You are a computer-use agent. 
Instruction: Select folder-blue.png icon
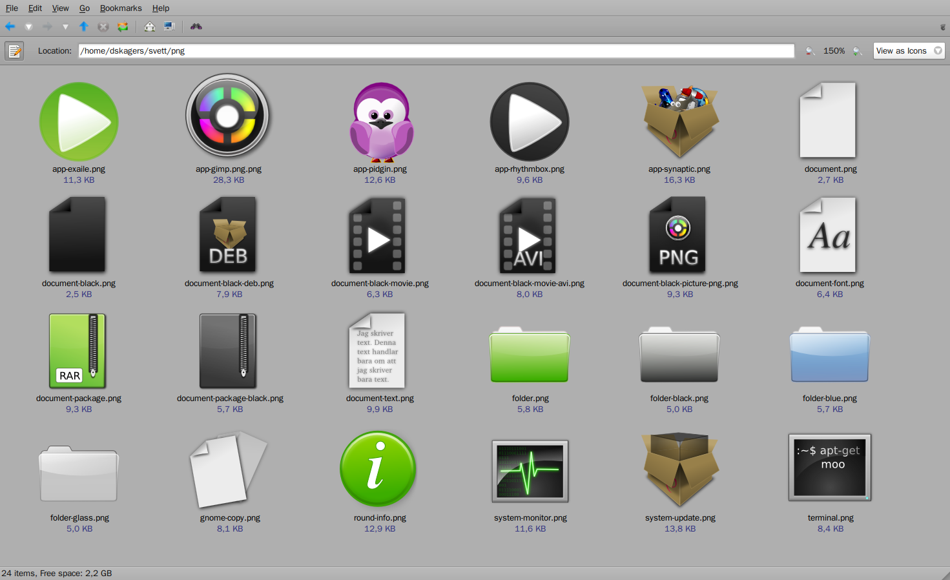tap(830, 355)
